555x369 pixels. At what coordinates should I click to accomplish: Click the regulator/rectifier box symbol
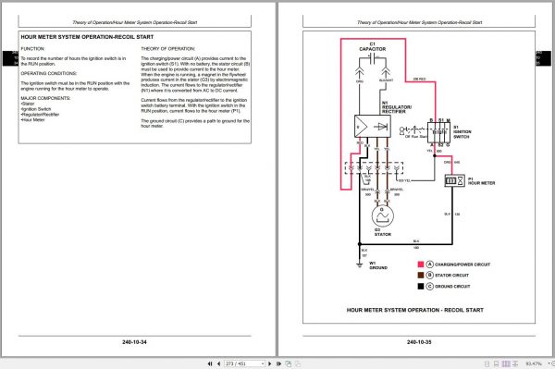tap(373, 126)
